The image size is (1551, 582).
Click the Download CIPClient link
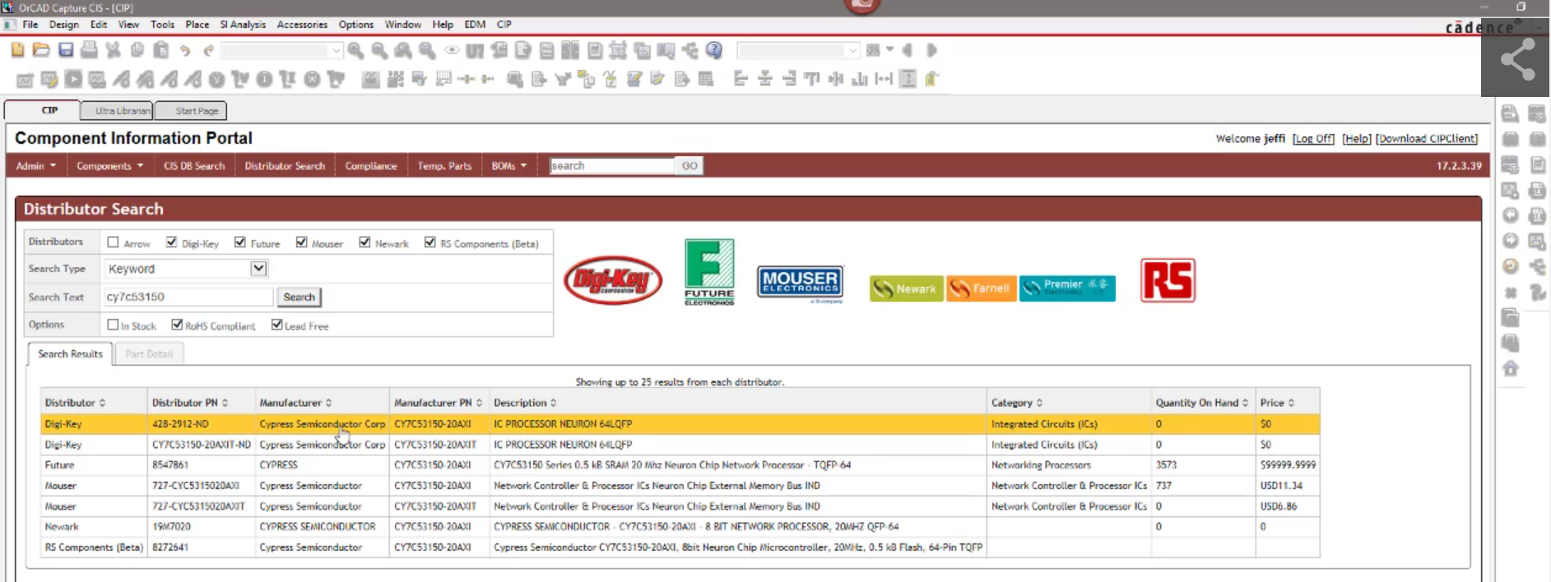(x=1427, y=139)
